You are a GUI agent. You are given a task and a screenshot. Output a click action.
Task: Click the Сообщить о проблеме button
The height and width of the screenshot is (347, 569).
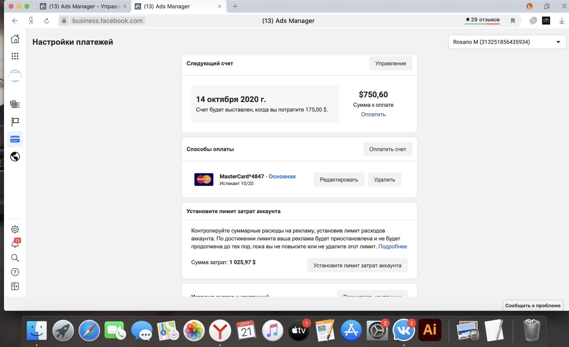click(533, 306)
